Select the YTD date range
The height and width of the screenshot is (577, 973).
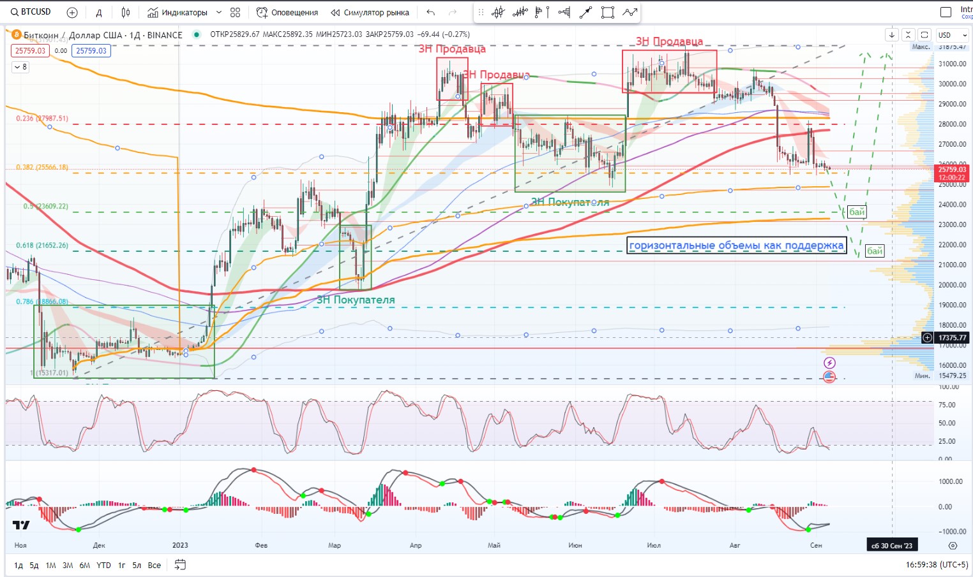point(103,566)
